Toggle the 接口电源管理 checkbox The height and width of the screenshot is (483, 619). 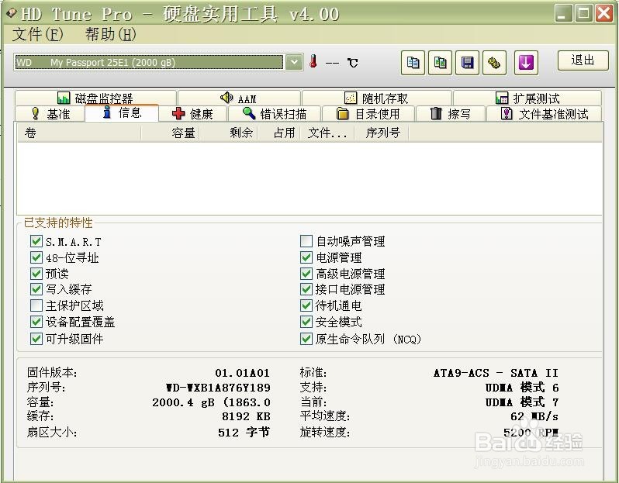tap(306, 289)
